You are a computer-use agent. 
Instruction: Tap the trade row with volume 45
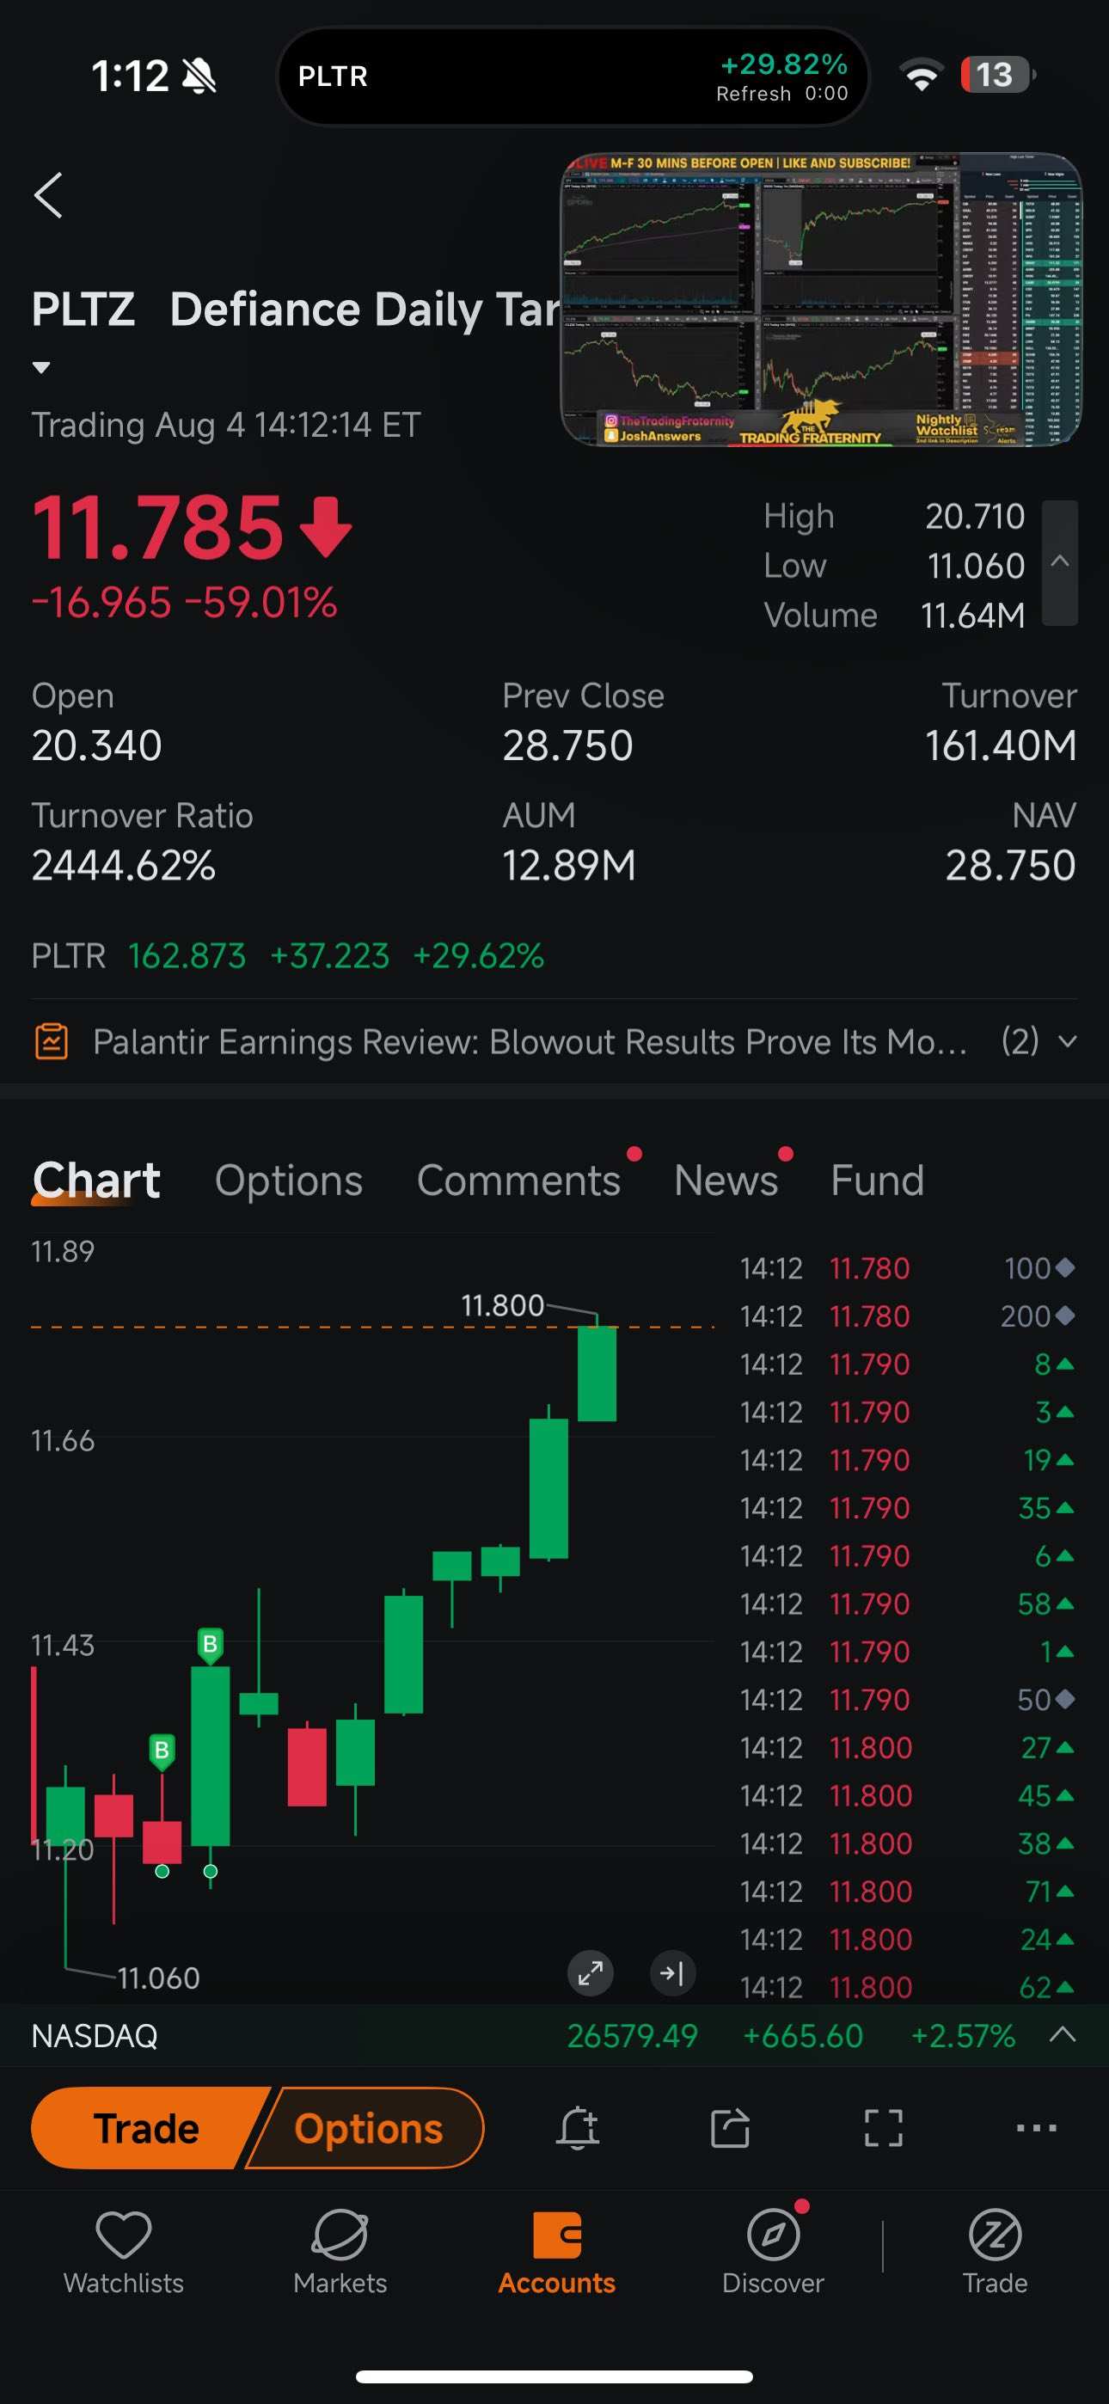(907, 1795)
